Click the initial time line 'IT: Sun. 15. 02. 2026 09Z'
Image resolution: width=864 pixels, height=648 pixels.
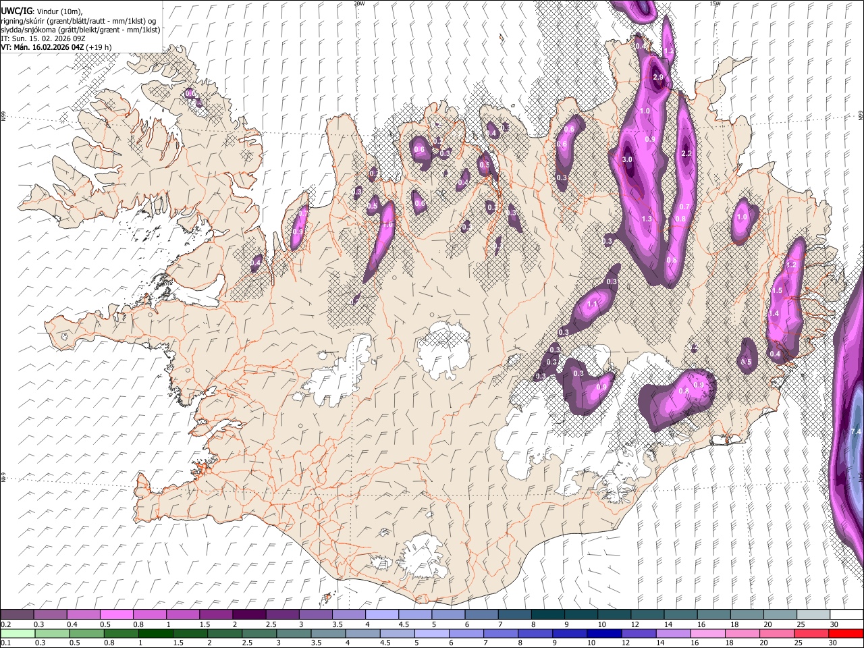(43, 38)
